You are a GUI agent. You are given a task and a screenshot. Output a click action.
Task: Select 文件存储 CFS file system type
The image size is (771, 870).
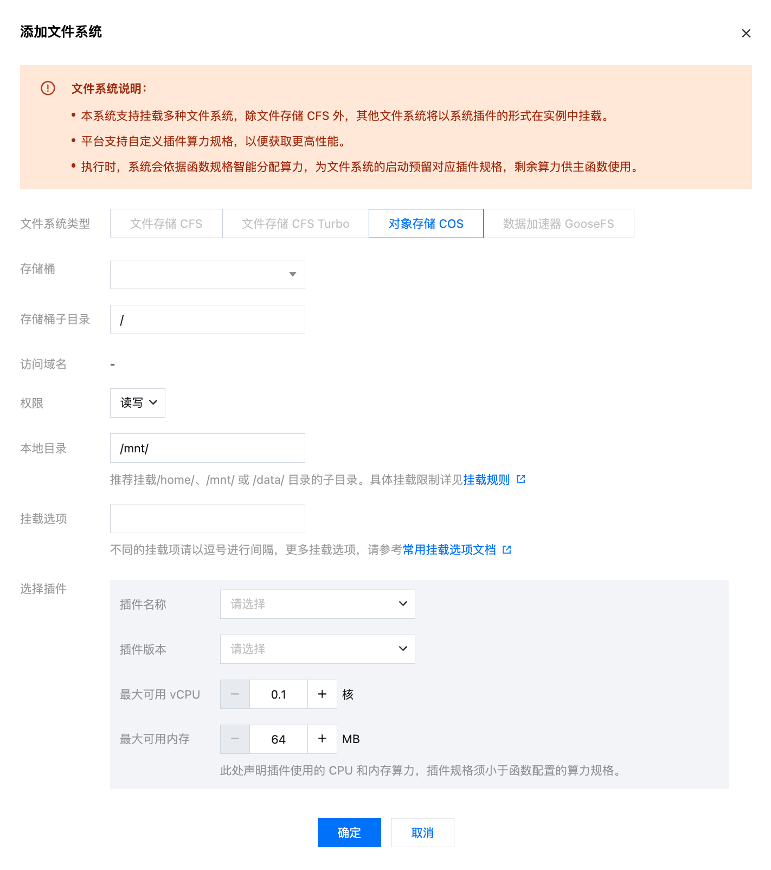tap(166, 223)
